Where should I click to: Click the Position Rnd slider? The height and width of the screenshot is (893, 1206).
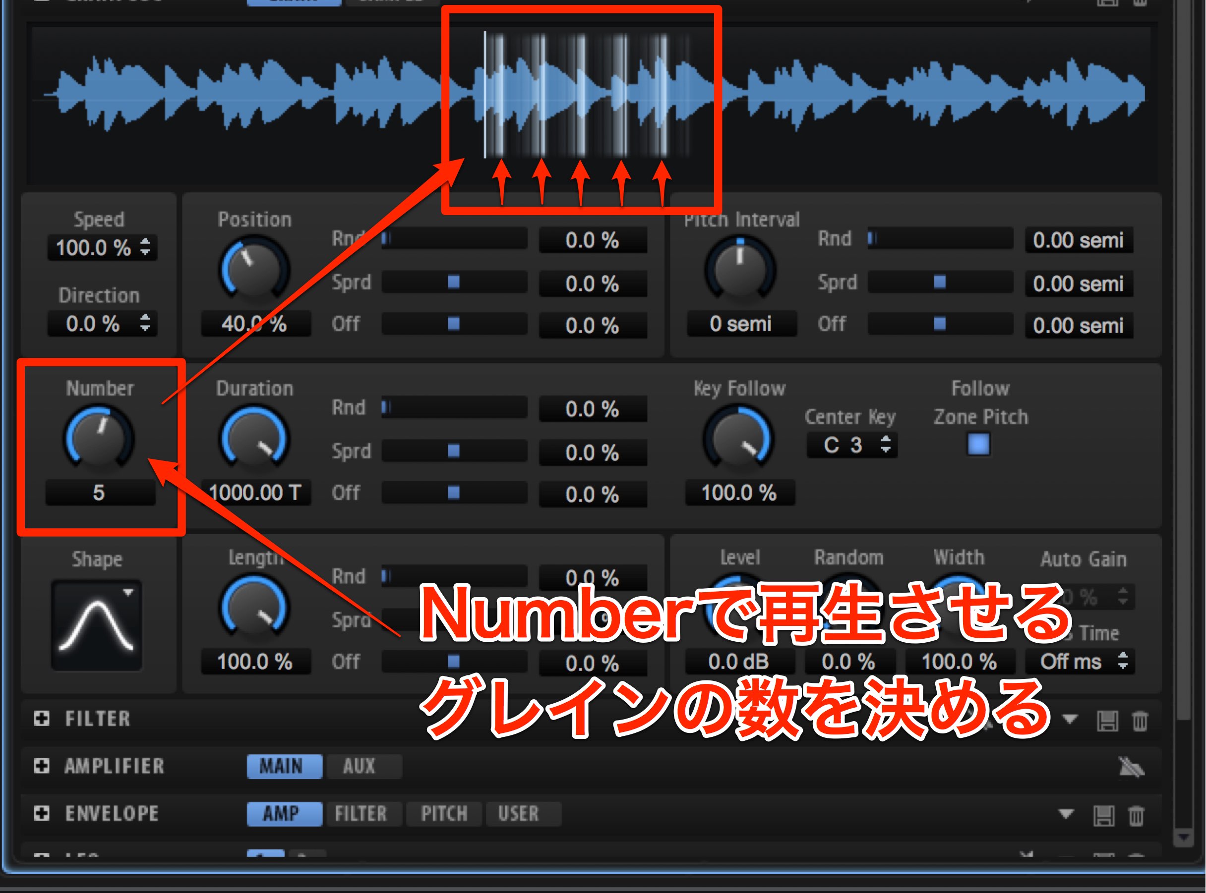click(454, 238)
